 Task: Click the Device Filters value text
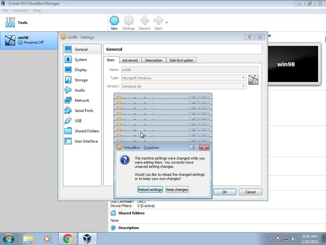[146, 206]
